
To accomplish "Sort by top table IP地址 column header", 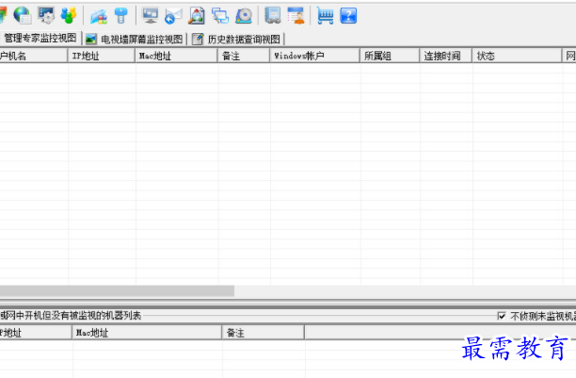I will tap(102, 56).
